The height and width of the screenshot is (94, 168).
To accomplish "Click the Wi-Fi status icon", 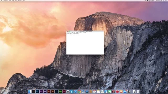I will coord(153,1).
